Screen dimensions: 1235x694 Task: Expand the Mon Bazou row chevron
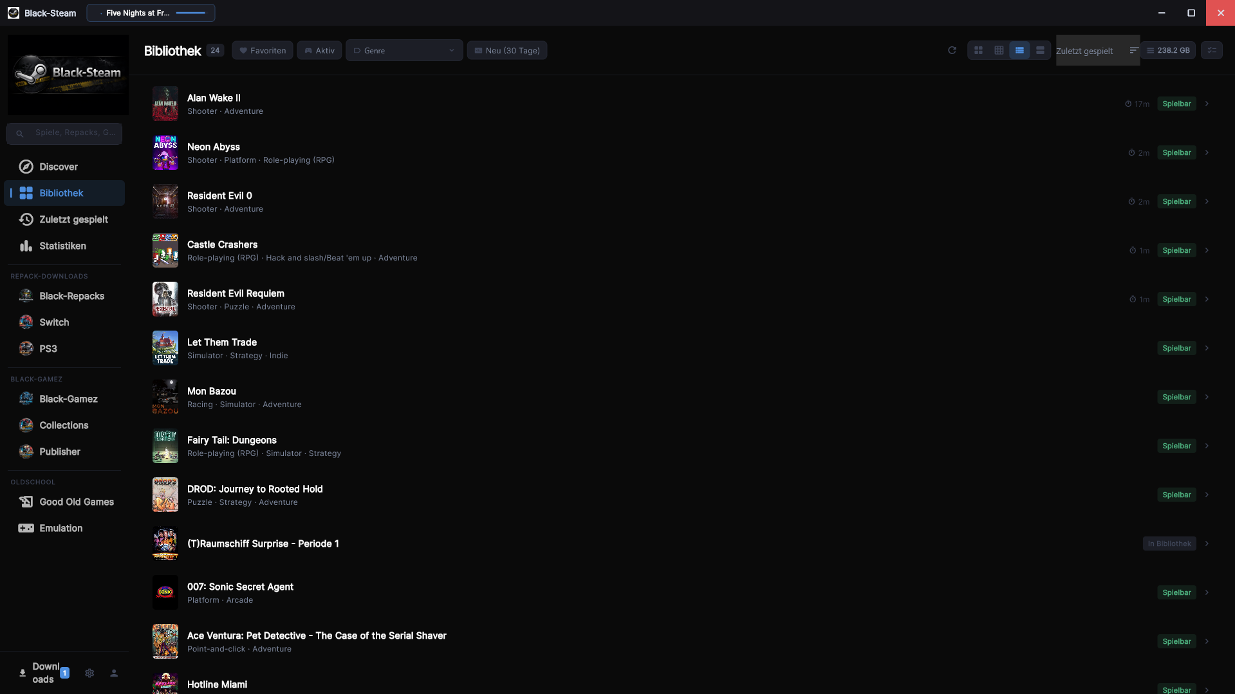[x=1207, y=397]
